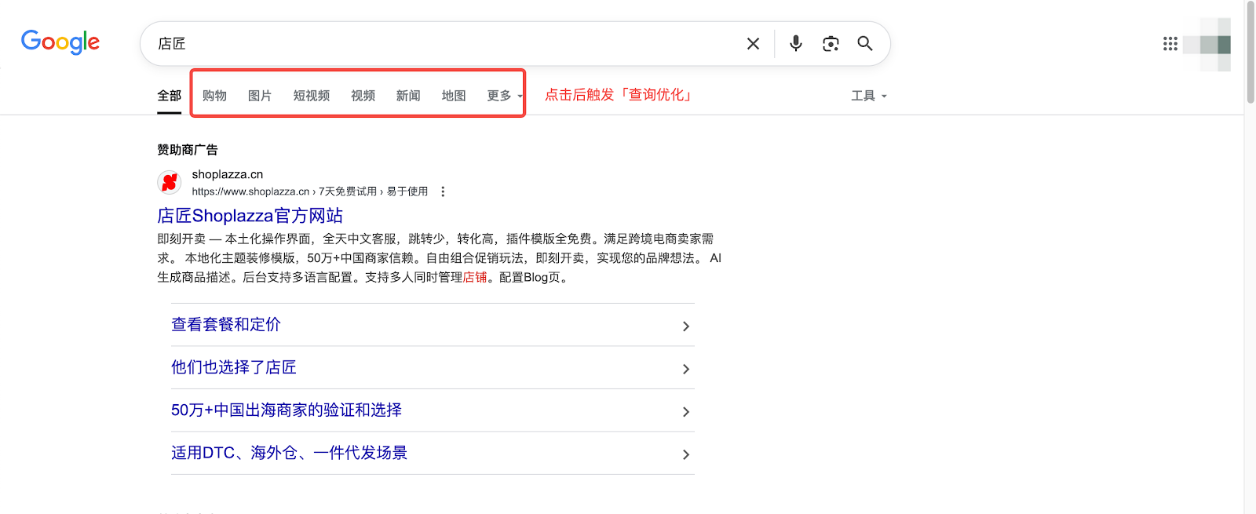This screenshot has width=1256, height=514.
Task: Switch to the 新闻 tab
Action: pos(408,96)
